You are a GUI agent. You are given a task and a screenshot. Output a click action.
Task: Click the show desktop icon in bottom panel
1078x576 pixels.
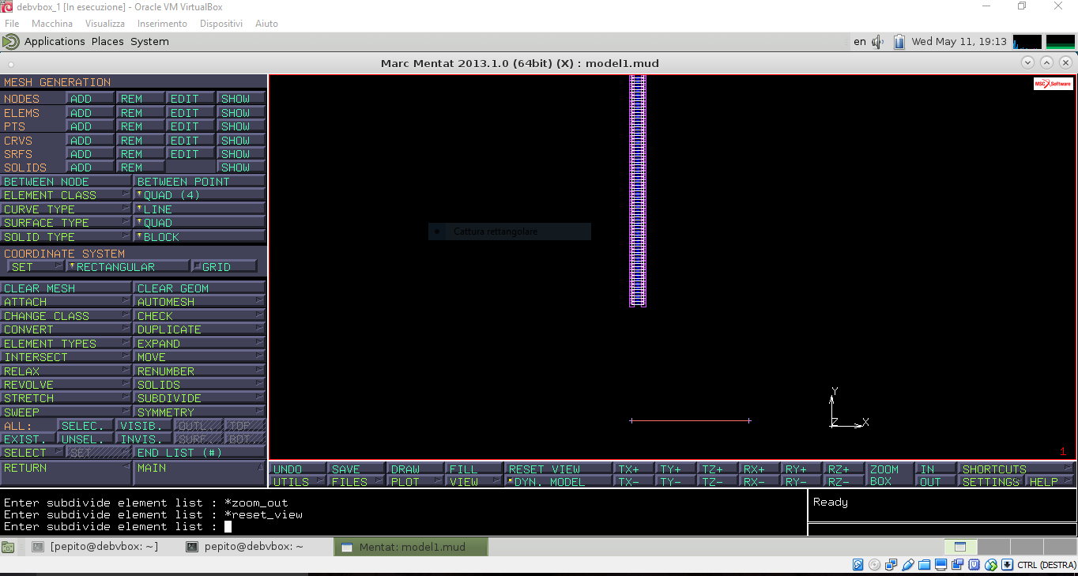(8, 547)
